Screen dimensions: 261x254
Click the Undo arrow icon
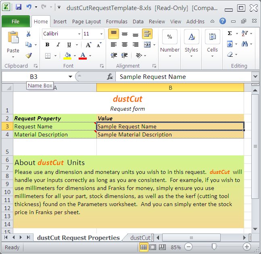[x=29, y=7]
